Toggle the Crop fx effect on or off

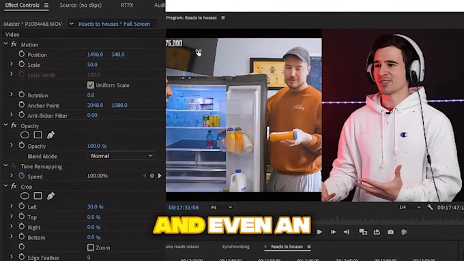click(x=14, y=187)
